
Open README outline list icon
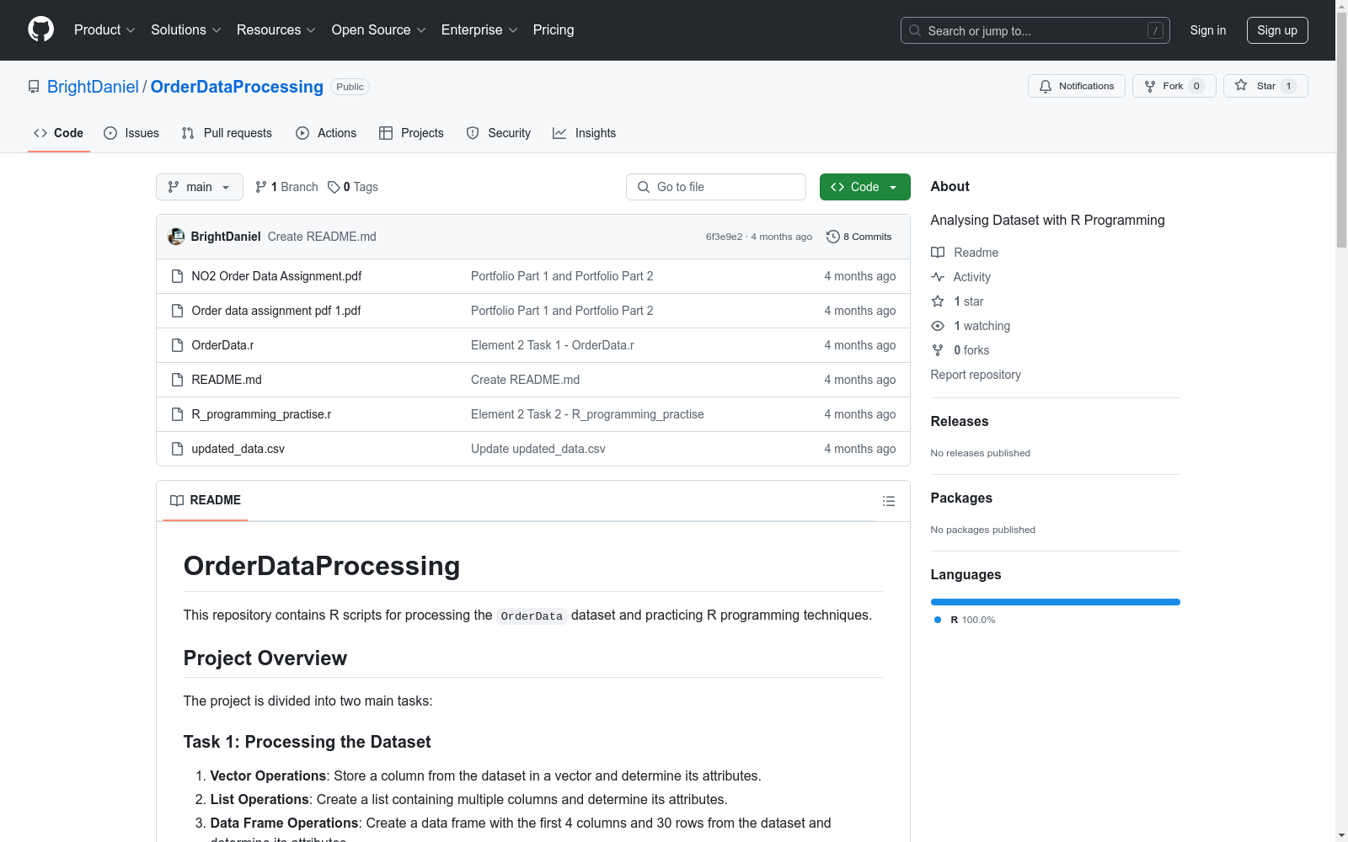pos(889,501)
